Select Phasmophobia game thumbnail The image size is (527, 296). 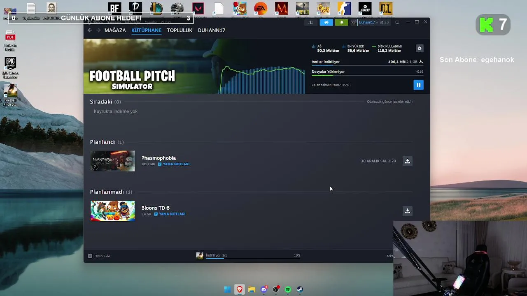112,161
